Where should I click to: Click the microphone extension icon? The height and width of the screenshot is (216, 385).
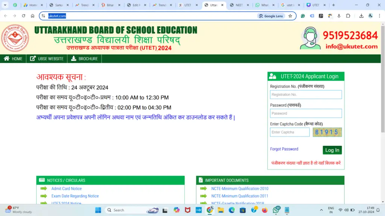click(339, 16)
